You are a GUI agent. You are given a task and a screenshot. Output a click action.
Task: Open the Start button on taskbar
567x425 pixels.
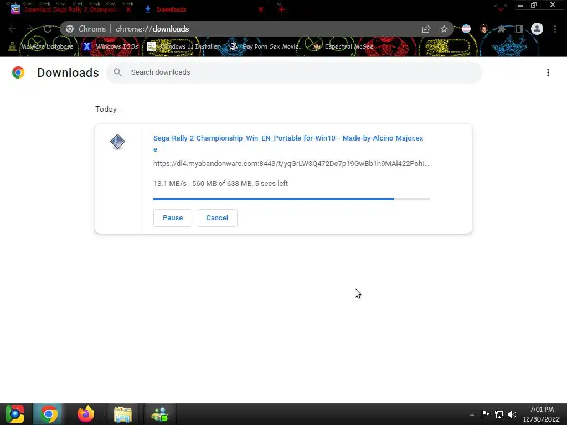pyautogui.click(x=15, y=414)
